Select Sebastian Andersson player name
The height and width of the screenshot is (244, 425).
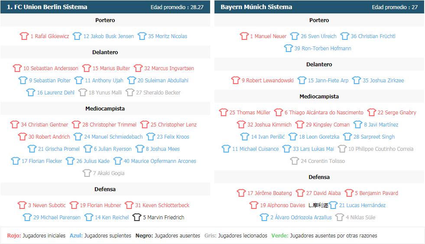[51, 68]
